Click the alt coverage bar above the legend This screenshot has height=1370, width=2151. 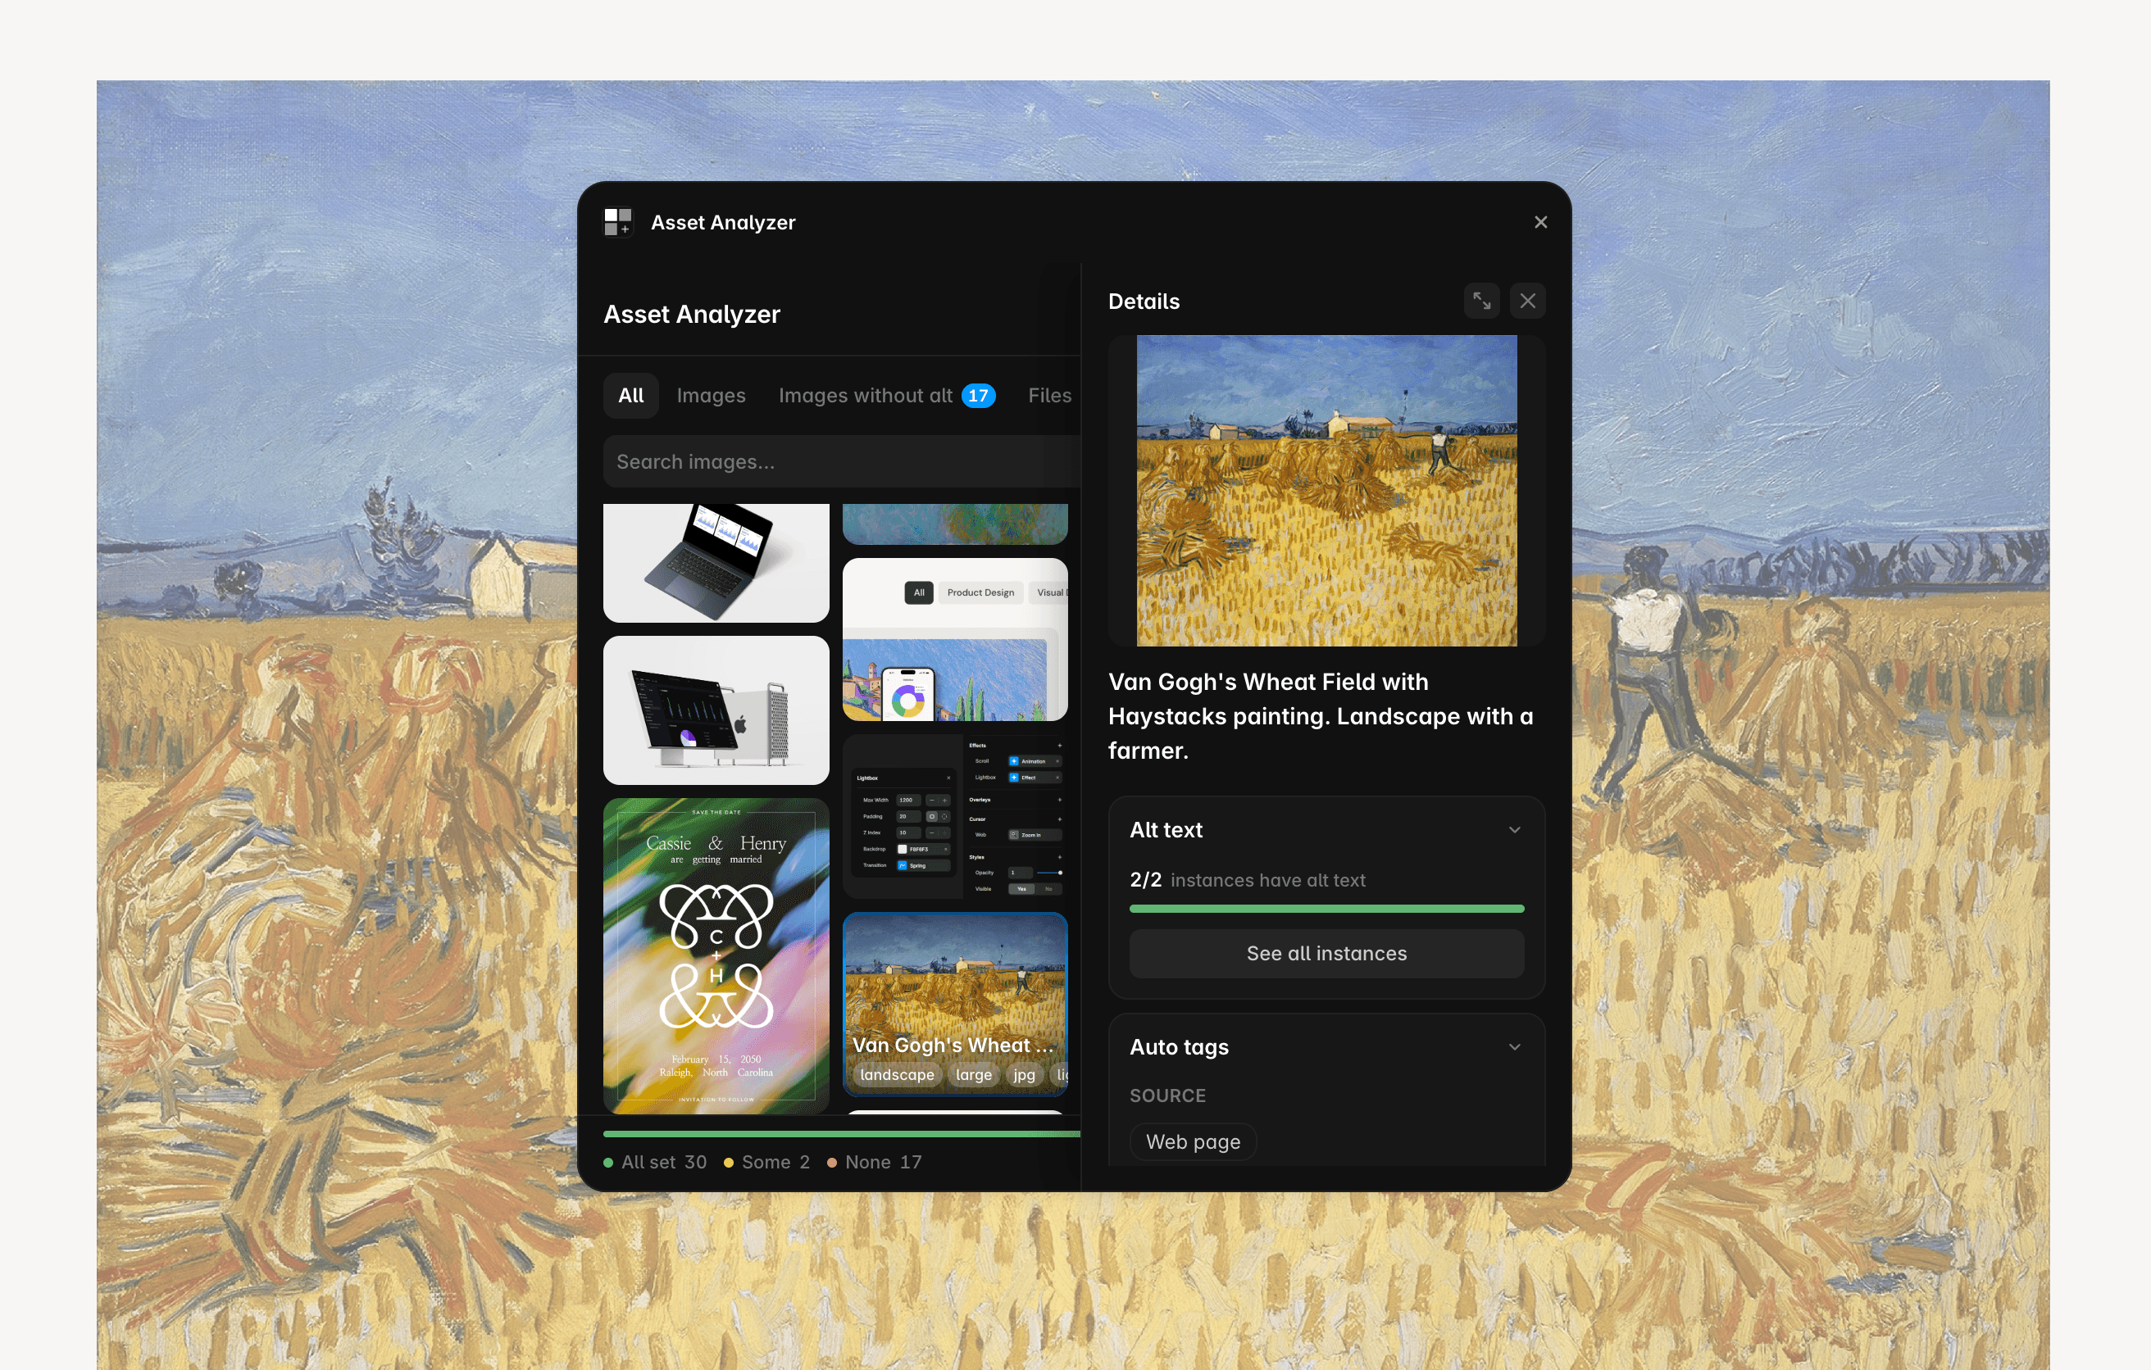(841, 1134)
